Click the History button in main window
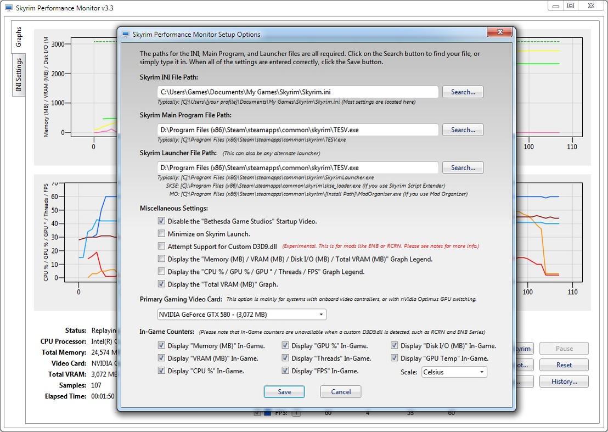Image resolution: width=608 pixels, height=432 pixels. click(x=564, y=381)
